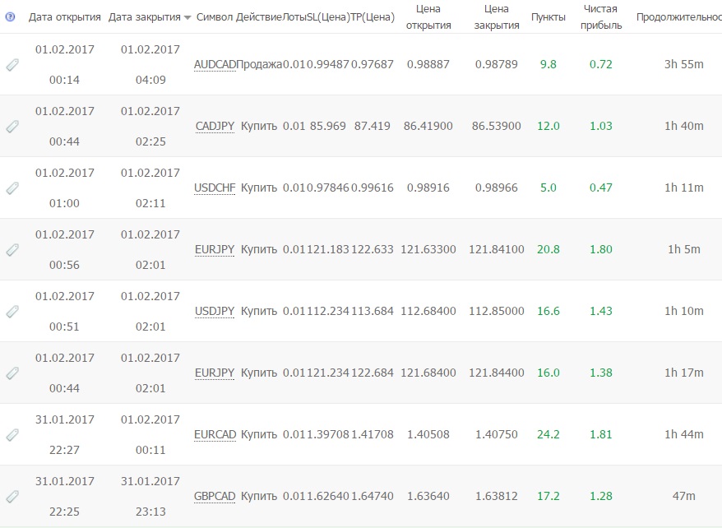Open the USDCHF symbol link
Screen dimensions: 722x528
click(x=215, y=188)
